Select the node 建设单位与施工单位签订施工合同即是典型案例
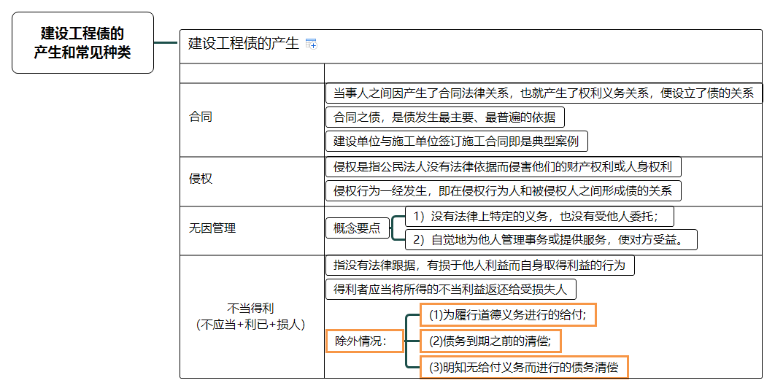775x391 pixels. point(456,141)
